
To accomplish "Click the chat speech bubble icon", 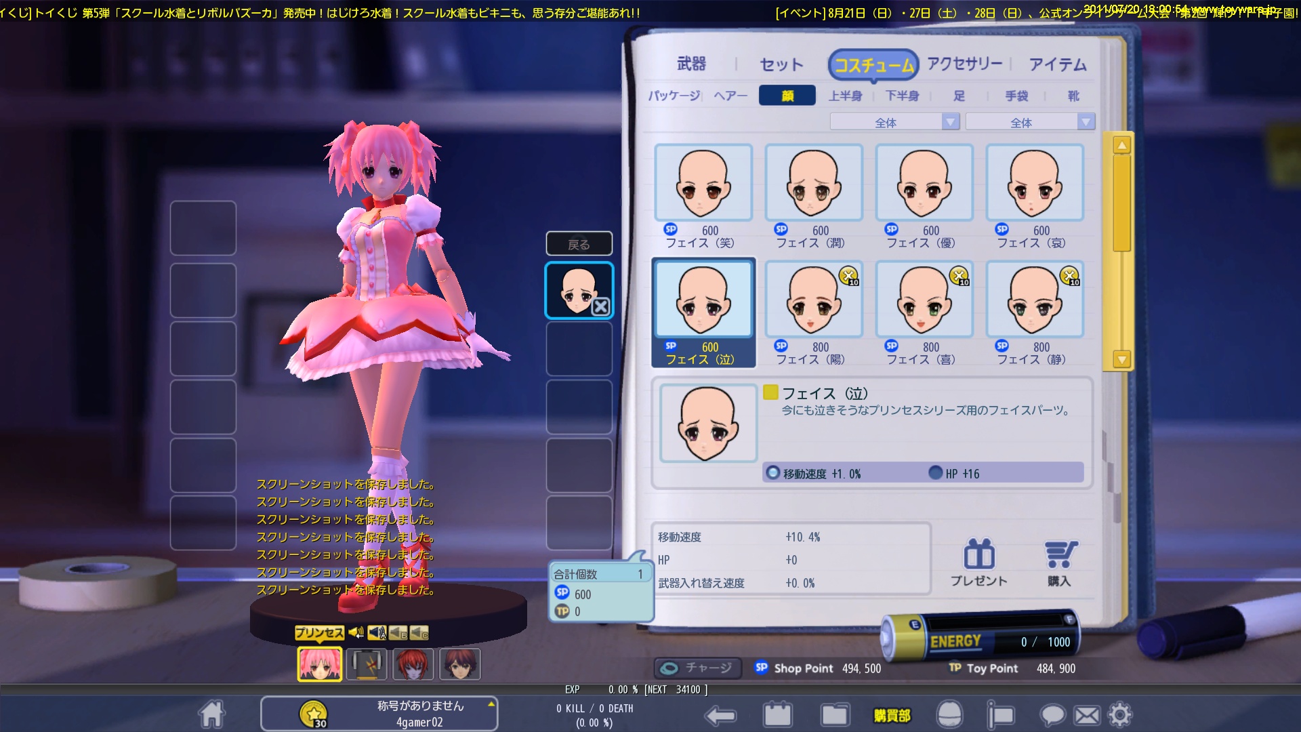I will point(1052,715).
